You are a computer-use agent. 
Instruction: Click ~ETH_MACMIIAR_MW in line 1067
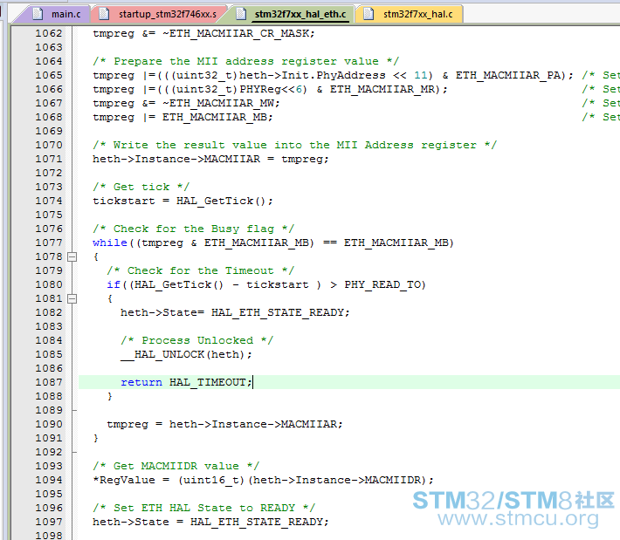tap(218, 104)
